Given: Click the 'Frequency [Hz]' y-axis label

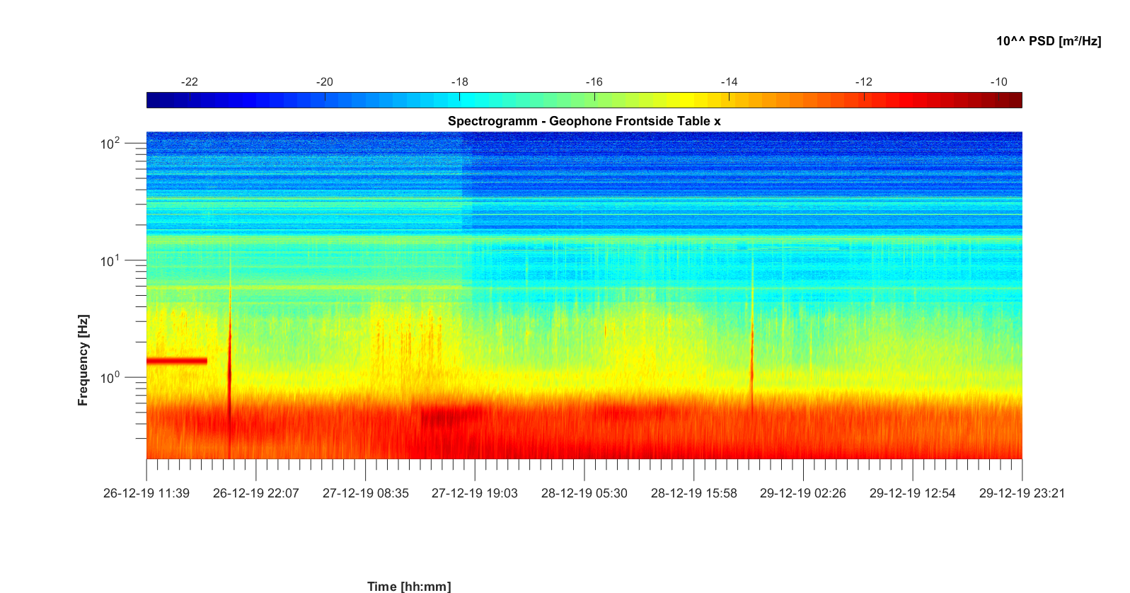Looking at the screenshot, I should coord(83,360).
